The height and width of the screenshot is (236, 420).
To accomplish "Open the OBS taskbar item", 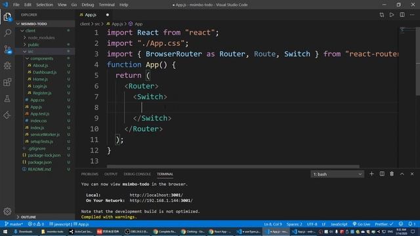I will [136, 231].
